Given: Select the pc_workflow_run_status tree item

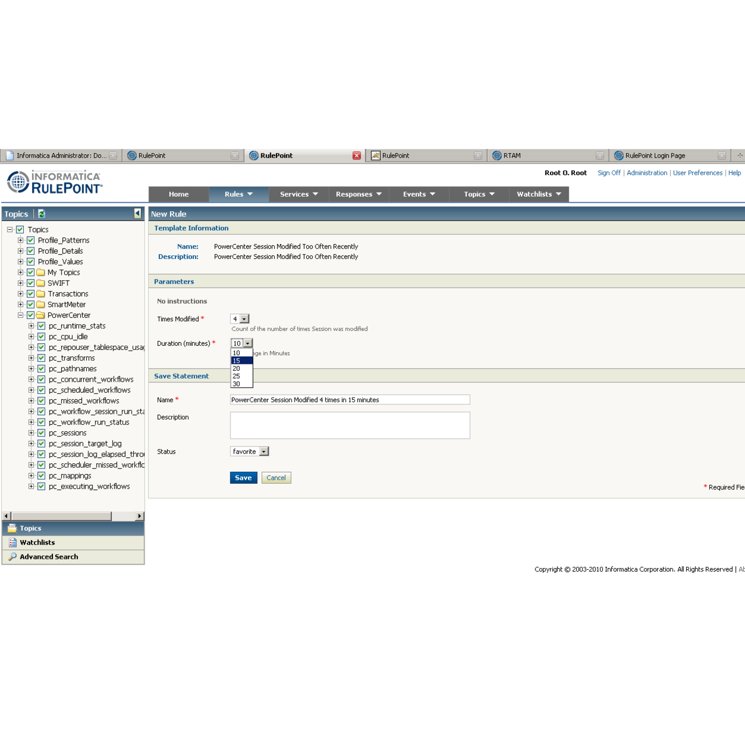Looking at the screenshot, I should [x=89, y=422].
